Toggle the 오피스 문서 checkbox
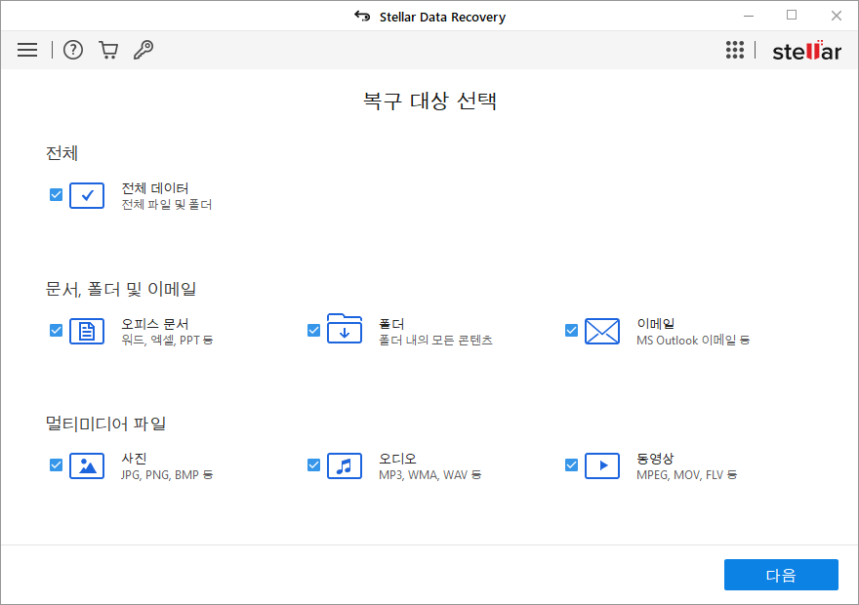Viewport: 859px width, 605px height. [x=56, y=330]
